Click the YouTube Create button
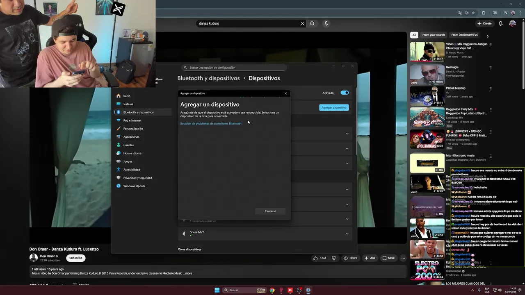This screenshot has width=525, height=295. tap(484, 23)
